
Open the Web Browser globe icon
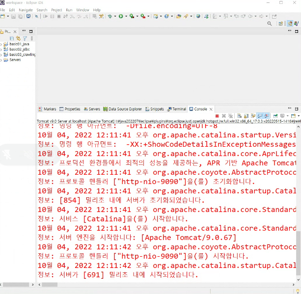pyautogui.click(x=198, y=16)
